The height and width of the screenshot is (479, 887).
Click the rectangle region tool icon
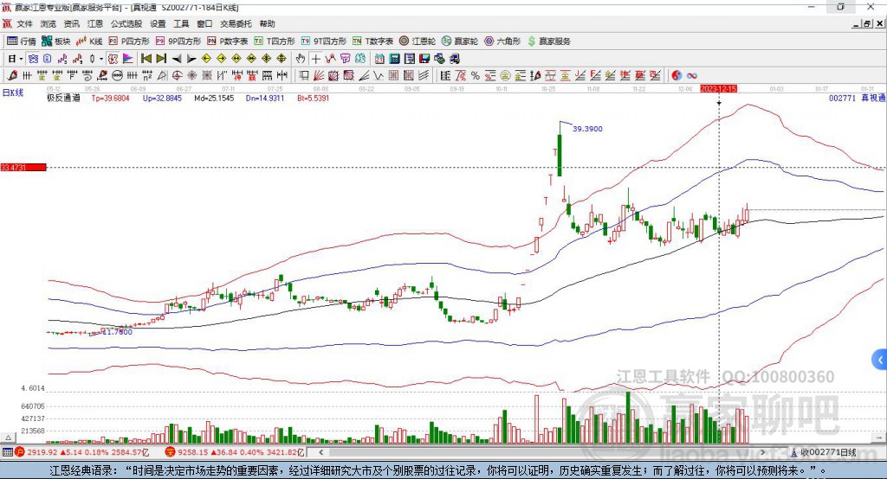coord(304,76)
